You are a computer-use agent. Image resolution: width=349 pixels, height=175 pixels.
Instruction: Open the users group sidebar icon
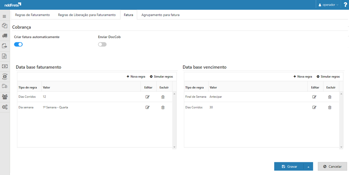[x=4, y=97]
